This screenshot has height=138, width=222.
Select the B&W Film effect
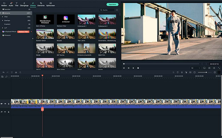coord(107,48)
